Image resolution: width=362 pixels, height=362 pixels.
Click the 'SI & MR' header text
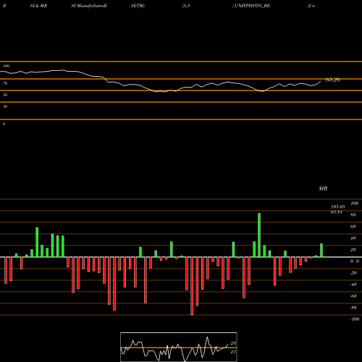coord(38,6)
